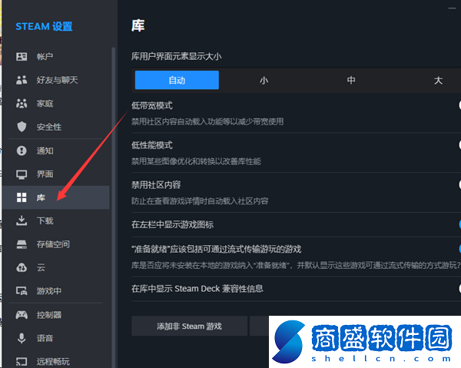Select 中 display size option

[x=351, y=80]
